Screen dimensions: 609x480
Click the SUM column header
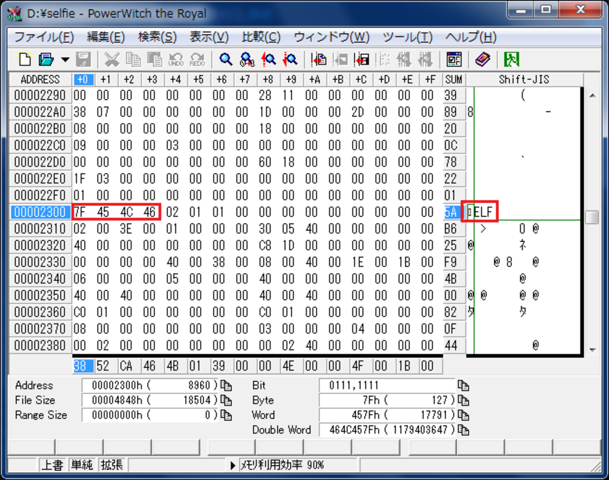coord(453,80)
